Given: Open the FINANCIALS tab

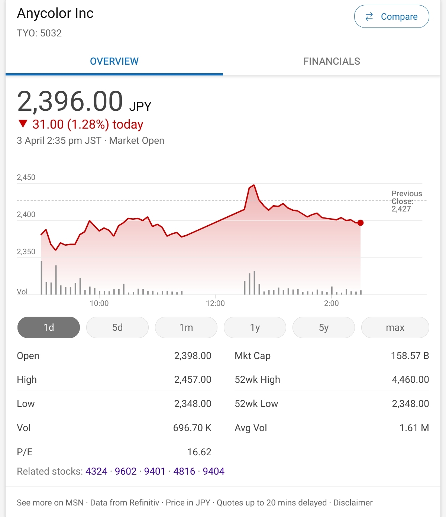Looking at the screenshot, I should (332, 61).
